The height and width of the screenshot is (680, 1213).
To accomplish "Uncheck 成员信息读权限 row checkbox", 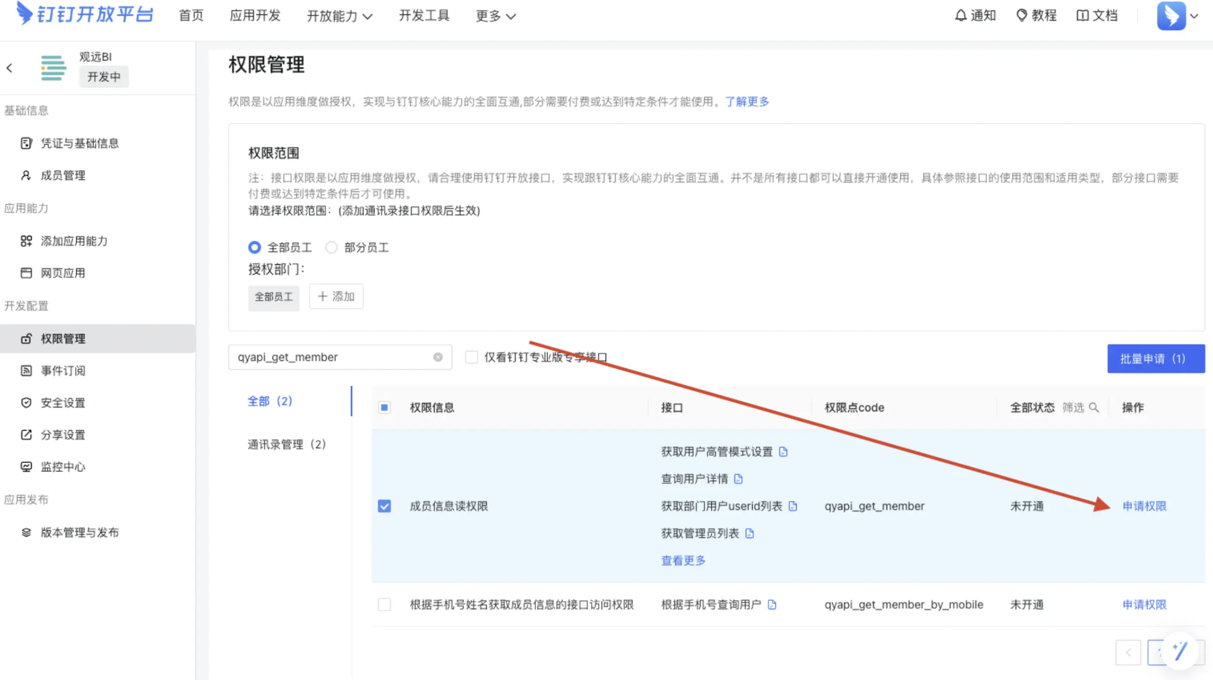I will coord(384,506).
